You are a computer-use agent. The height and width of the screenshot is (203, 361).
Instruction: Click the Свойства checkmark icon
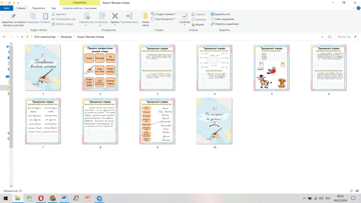click(x=185, y=16)
